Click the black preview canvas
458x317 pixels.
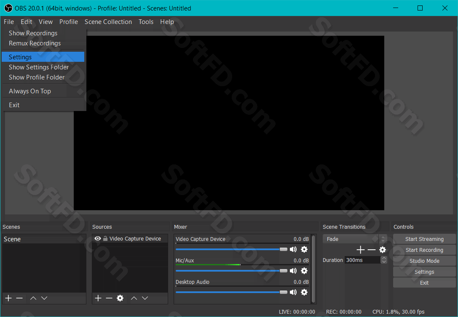click(x=229, y=123)
